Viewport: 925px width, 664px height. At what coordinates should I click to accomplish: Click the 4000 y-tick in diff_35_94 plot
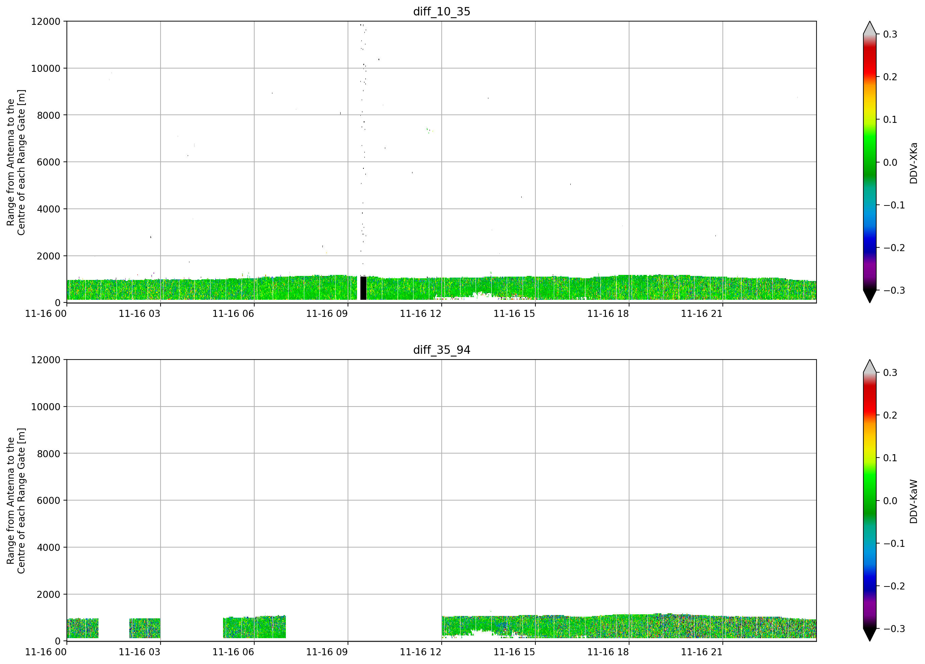[48, 548]
